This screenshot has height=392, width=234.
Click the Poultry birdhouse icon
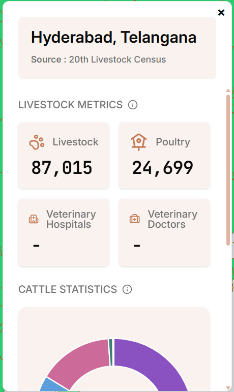[138, 142]
